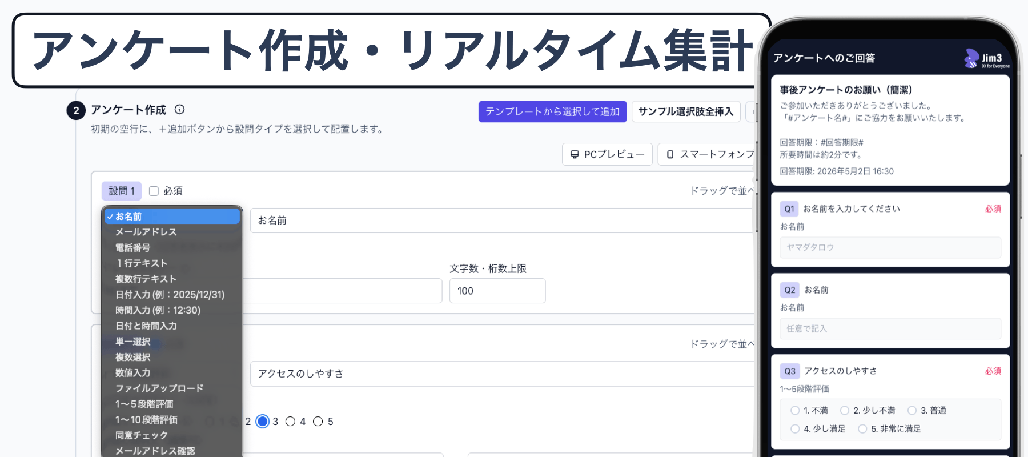1028x457 pixels.
Task: Click 回答期限: 2026年5月2日 16:30 text
Action: click(x=837, y=171)
